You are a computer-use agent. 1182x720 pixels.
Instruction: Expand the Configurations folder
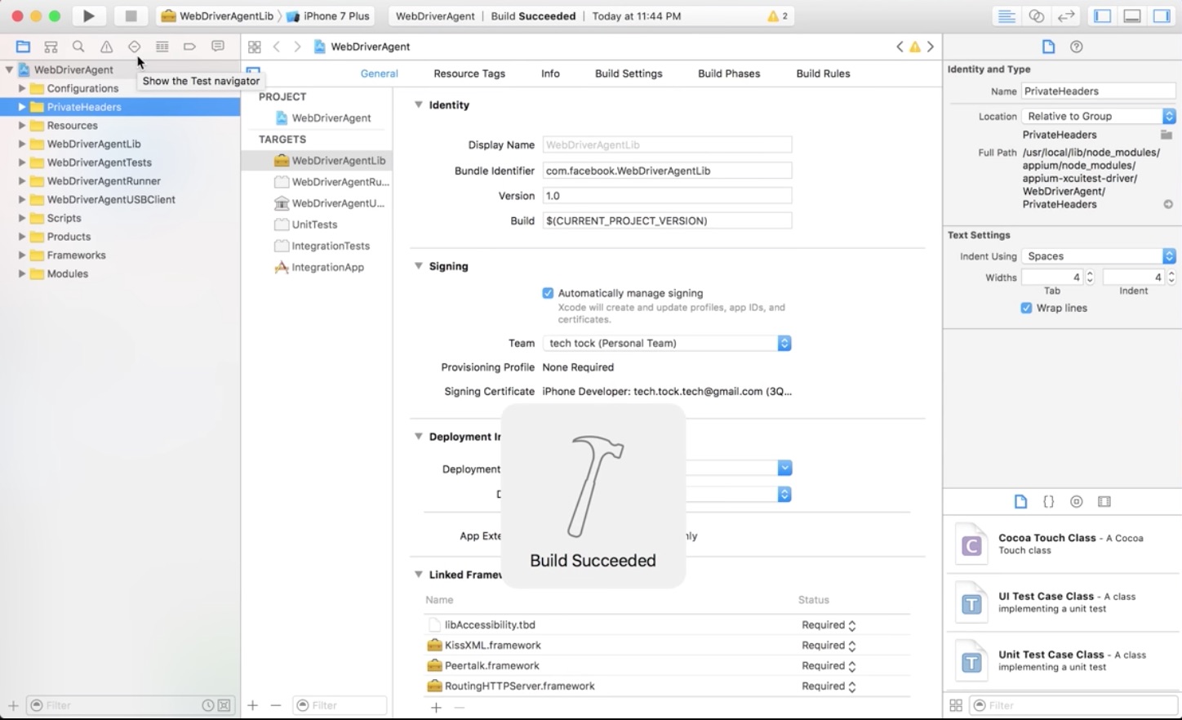pyautogui.click(x=22, y=88)
